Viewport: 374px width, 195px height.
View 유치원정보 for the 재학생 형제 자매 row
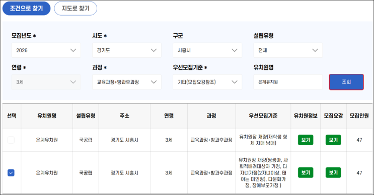tap(306, 140)
